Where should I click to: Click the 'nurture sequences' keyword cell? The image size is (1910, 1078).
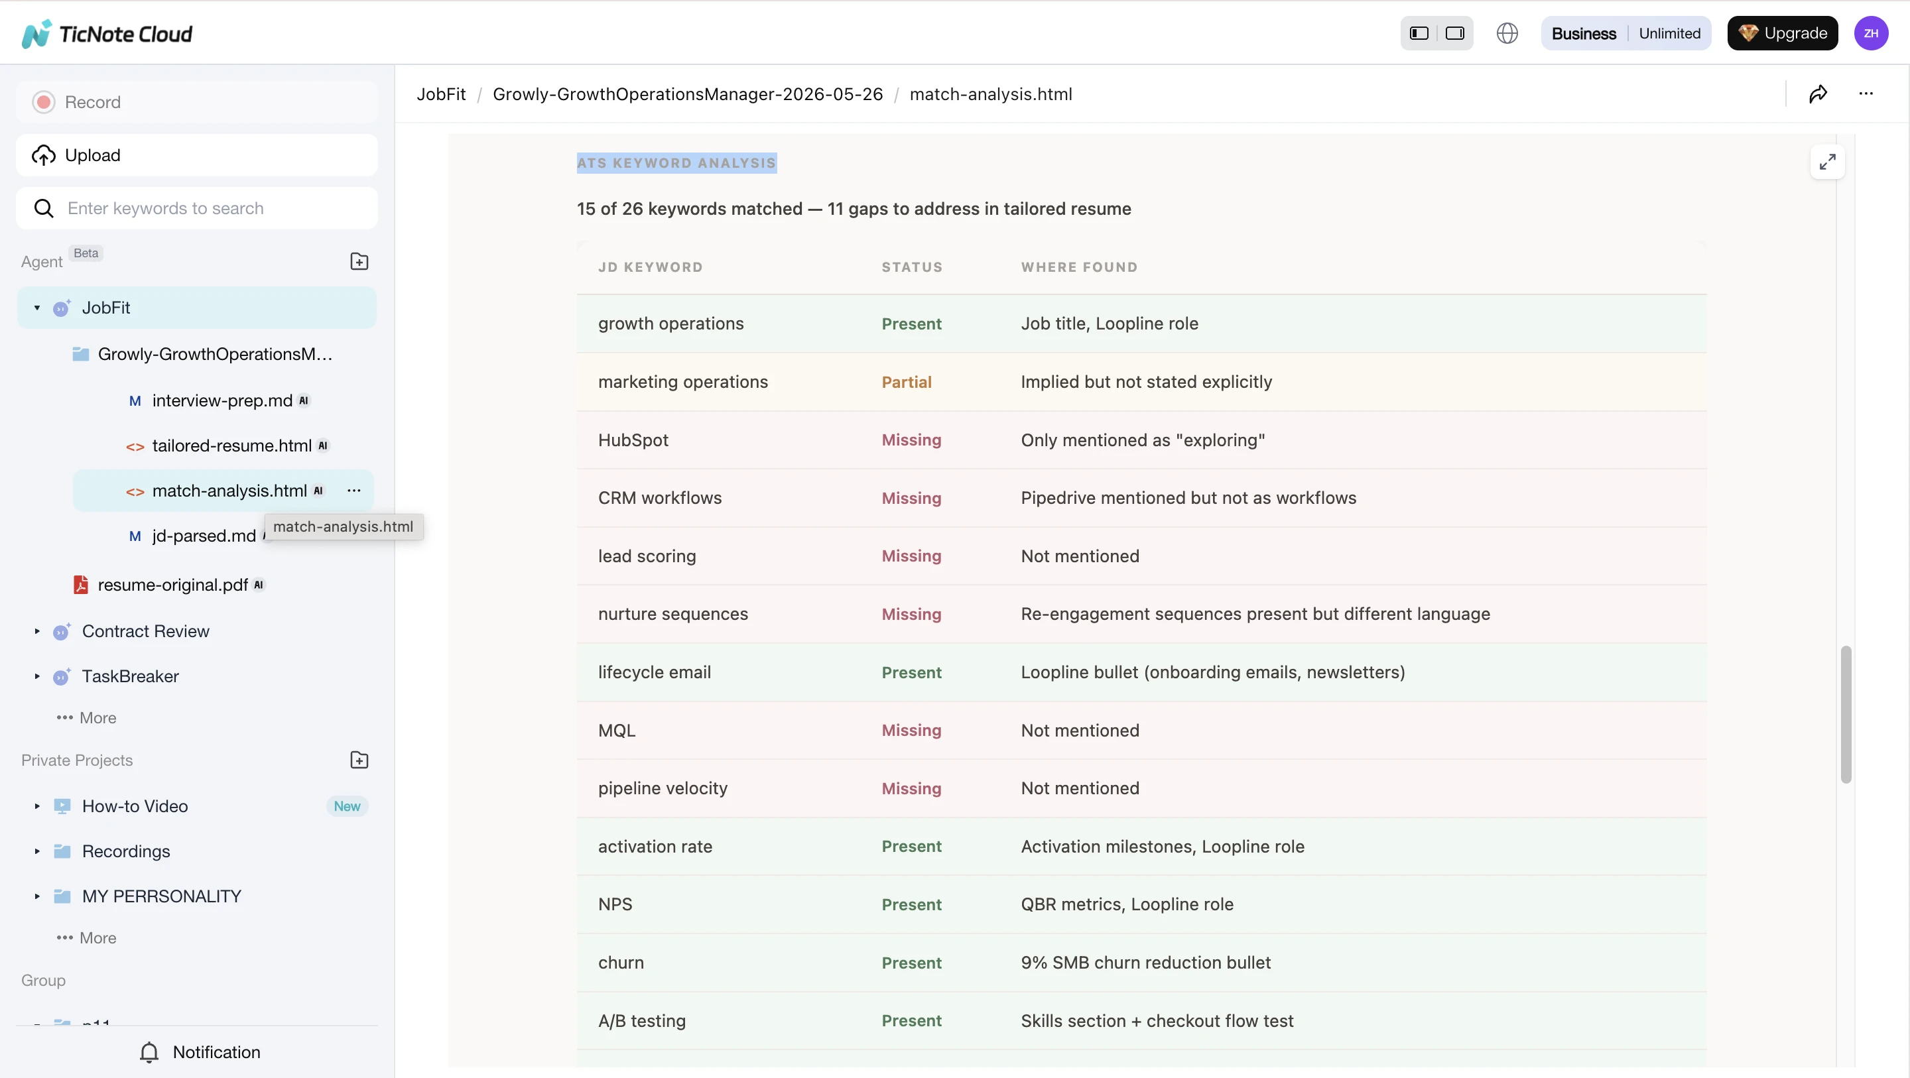tap(673, 614)
